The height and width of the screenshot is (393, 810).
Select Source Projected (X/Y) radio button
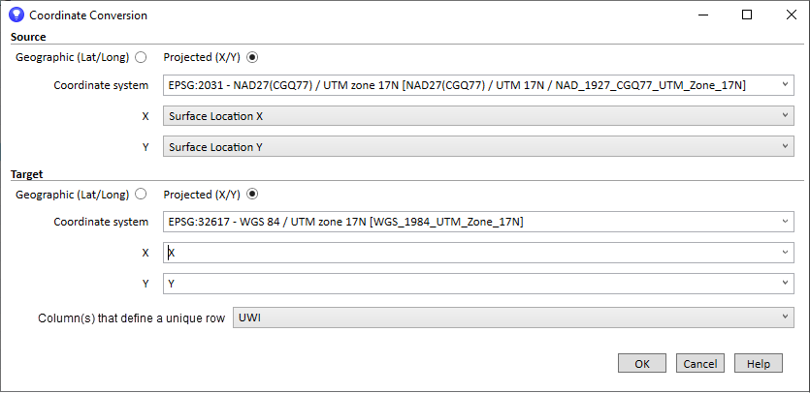pos(253,57)
